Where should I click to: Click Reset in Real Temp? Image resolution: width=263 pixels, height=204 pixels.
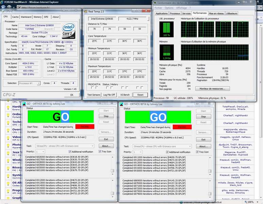(140, 95)
